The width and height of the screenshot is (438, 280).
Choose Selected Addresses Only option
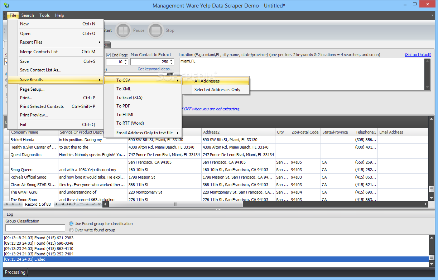pos(216,90)
